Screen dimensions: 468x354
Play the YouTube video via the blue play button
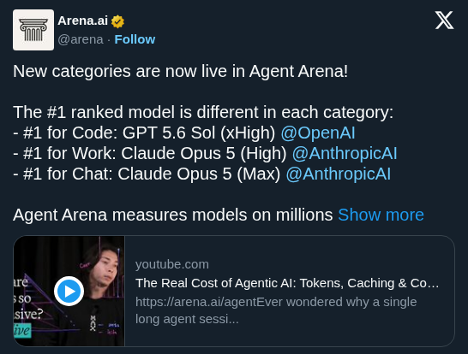(x=69, y=291)
